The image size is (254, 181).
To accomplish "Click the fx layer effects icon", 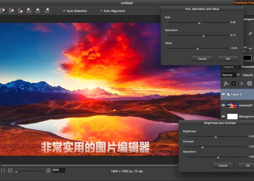I will (x=226, y=83).
